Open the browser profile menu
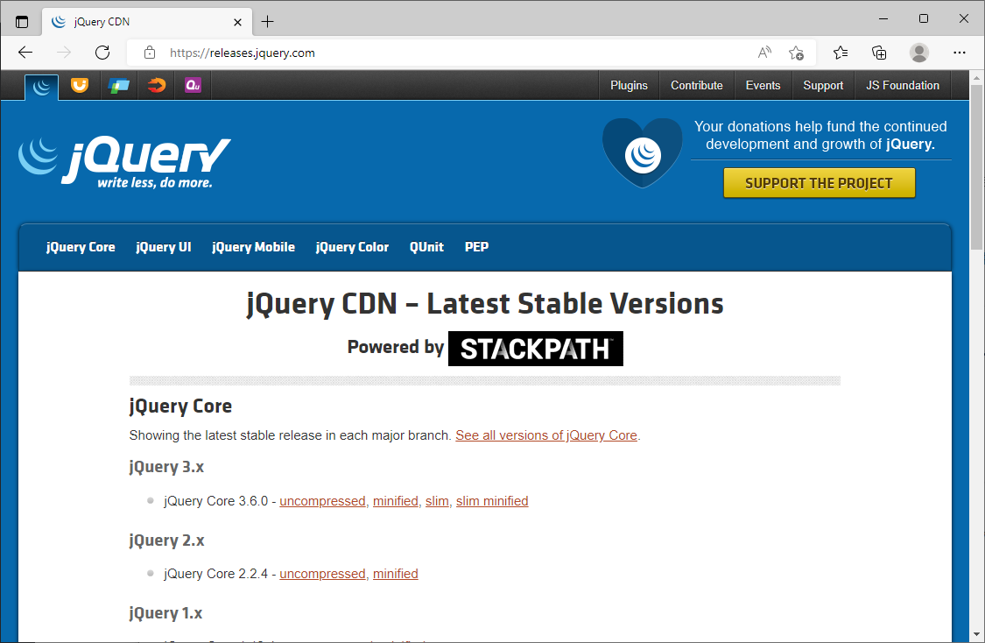The width and height of the screenshot is (985, 643). [919, 53]
